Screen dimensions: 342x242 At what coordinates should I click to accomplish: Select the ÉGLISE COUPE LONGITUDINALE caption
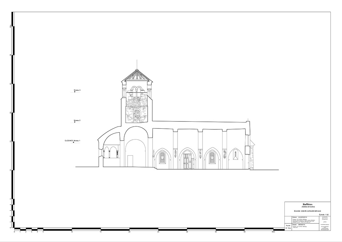coord(307,211)
